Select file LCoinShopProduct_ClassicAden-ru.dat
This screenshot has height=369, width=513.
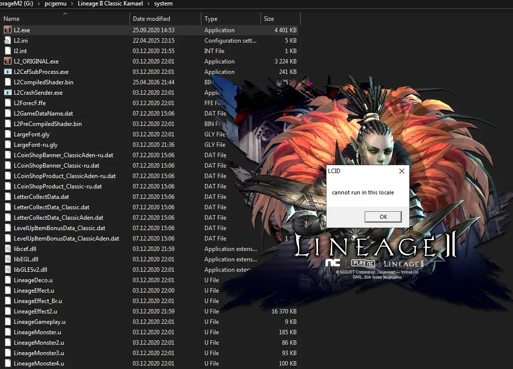tap(65, 176)
